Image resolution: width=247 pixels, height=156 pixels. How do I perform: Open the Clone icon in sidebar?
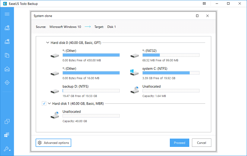click(x=7, y=122)
